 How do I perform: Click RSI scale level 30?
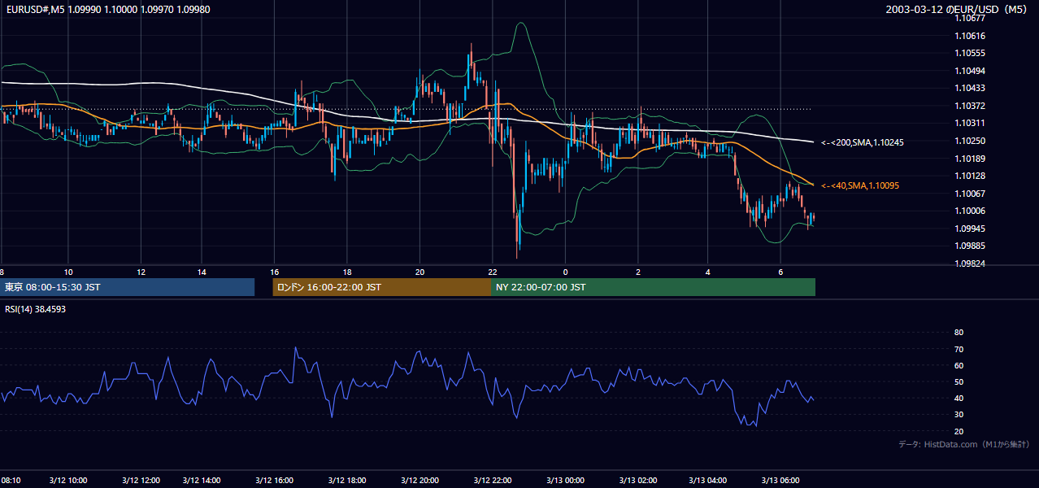coord(959,415)
